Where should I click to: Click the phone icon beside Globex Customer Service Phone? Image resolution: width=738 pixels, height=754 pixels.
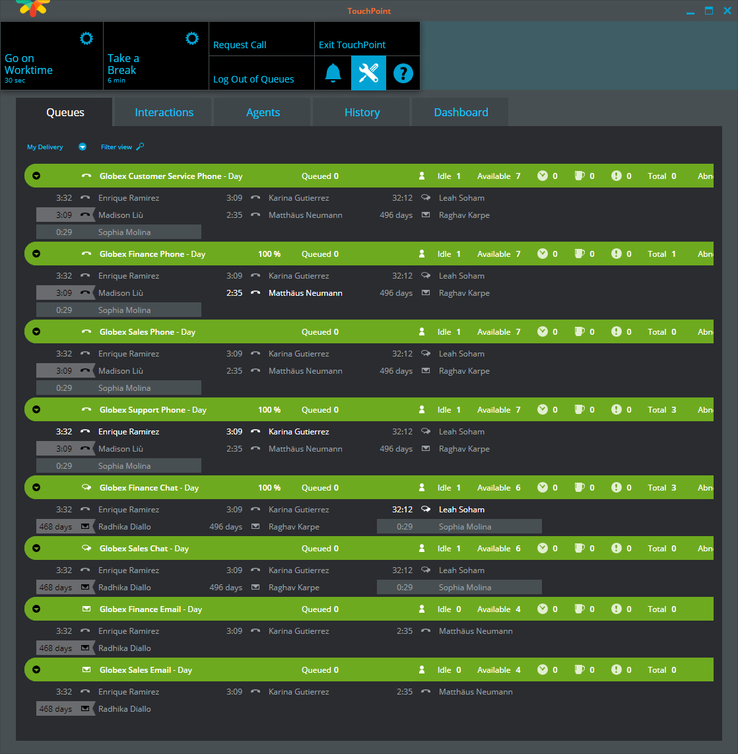click(86, 176)
